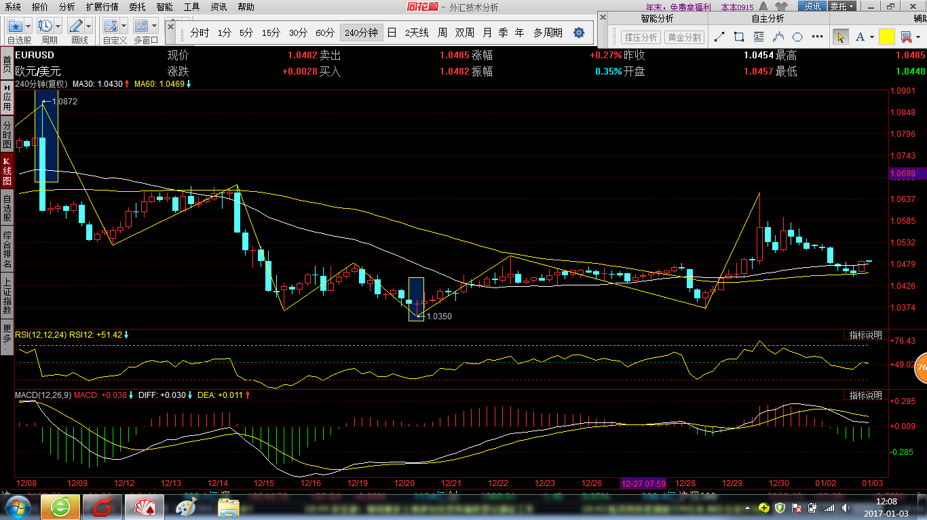The image size is (927, 520).
Task: Activate the arrow pointer select tool
Action: coord(840,37)
